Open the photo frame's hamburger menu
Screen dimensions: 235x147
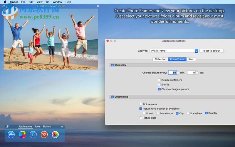[98, 6]
